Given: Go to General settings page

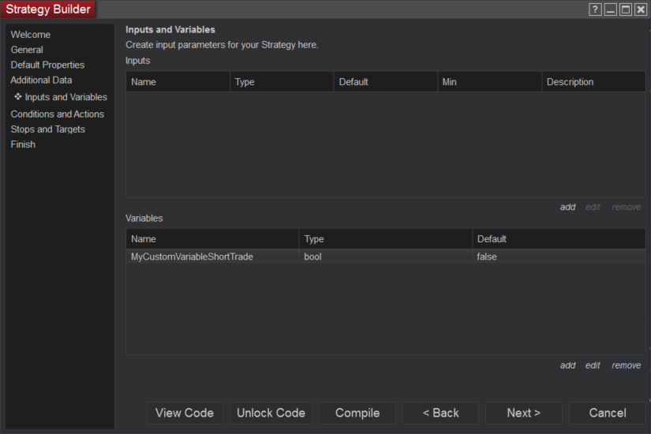Looking at the screenshot, I should pyautogui.click(x=27, y=50).
